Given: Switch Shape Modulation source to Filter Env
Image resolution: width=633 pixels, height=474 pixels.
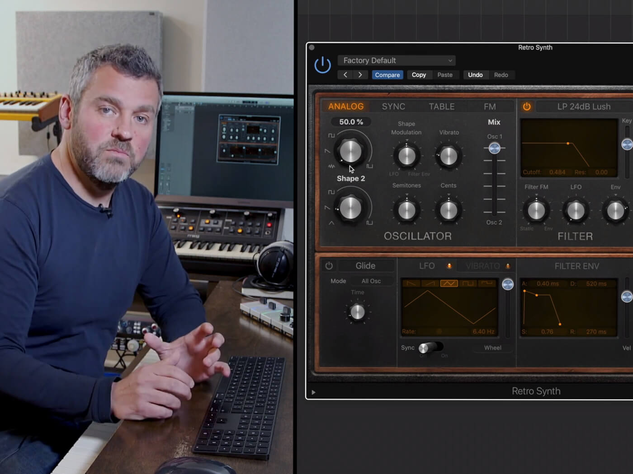Looking at the screenshot, I should pyautogui.click(x=419, y=174).
